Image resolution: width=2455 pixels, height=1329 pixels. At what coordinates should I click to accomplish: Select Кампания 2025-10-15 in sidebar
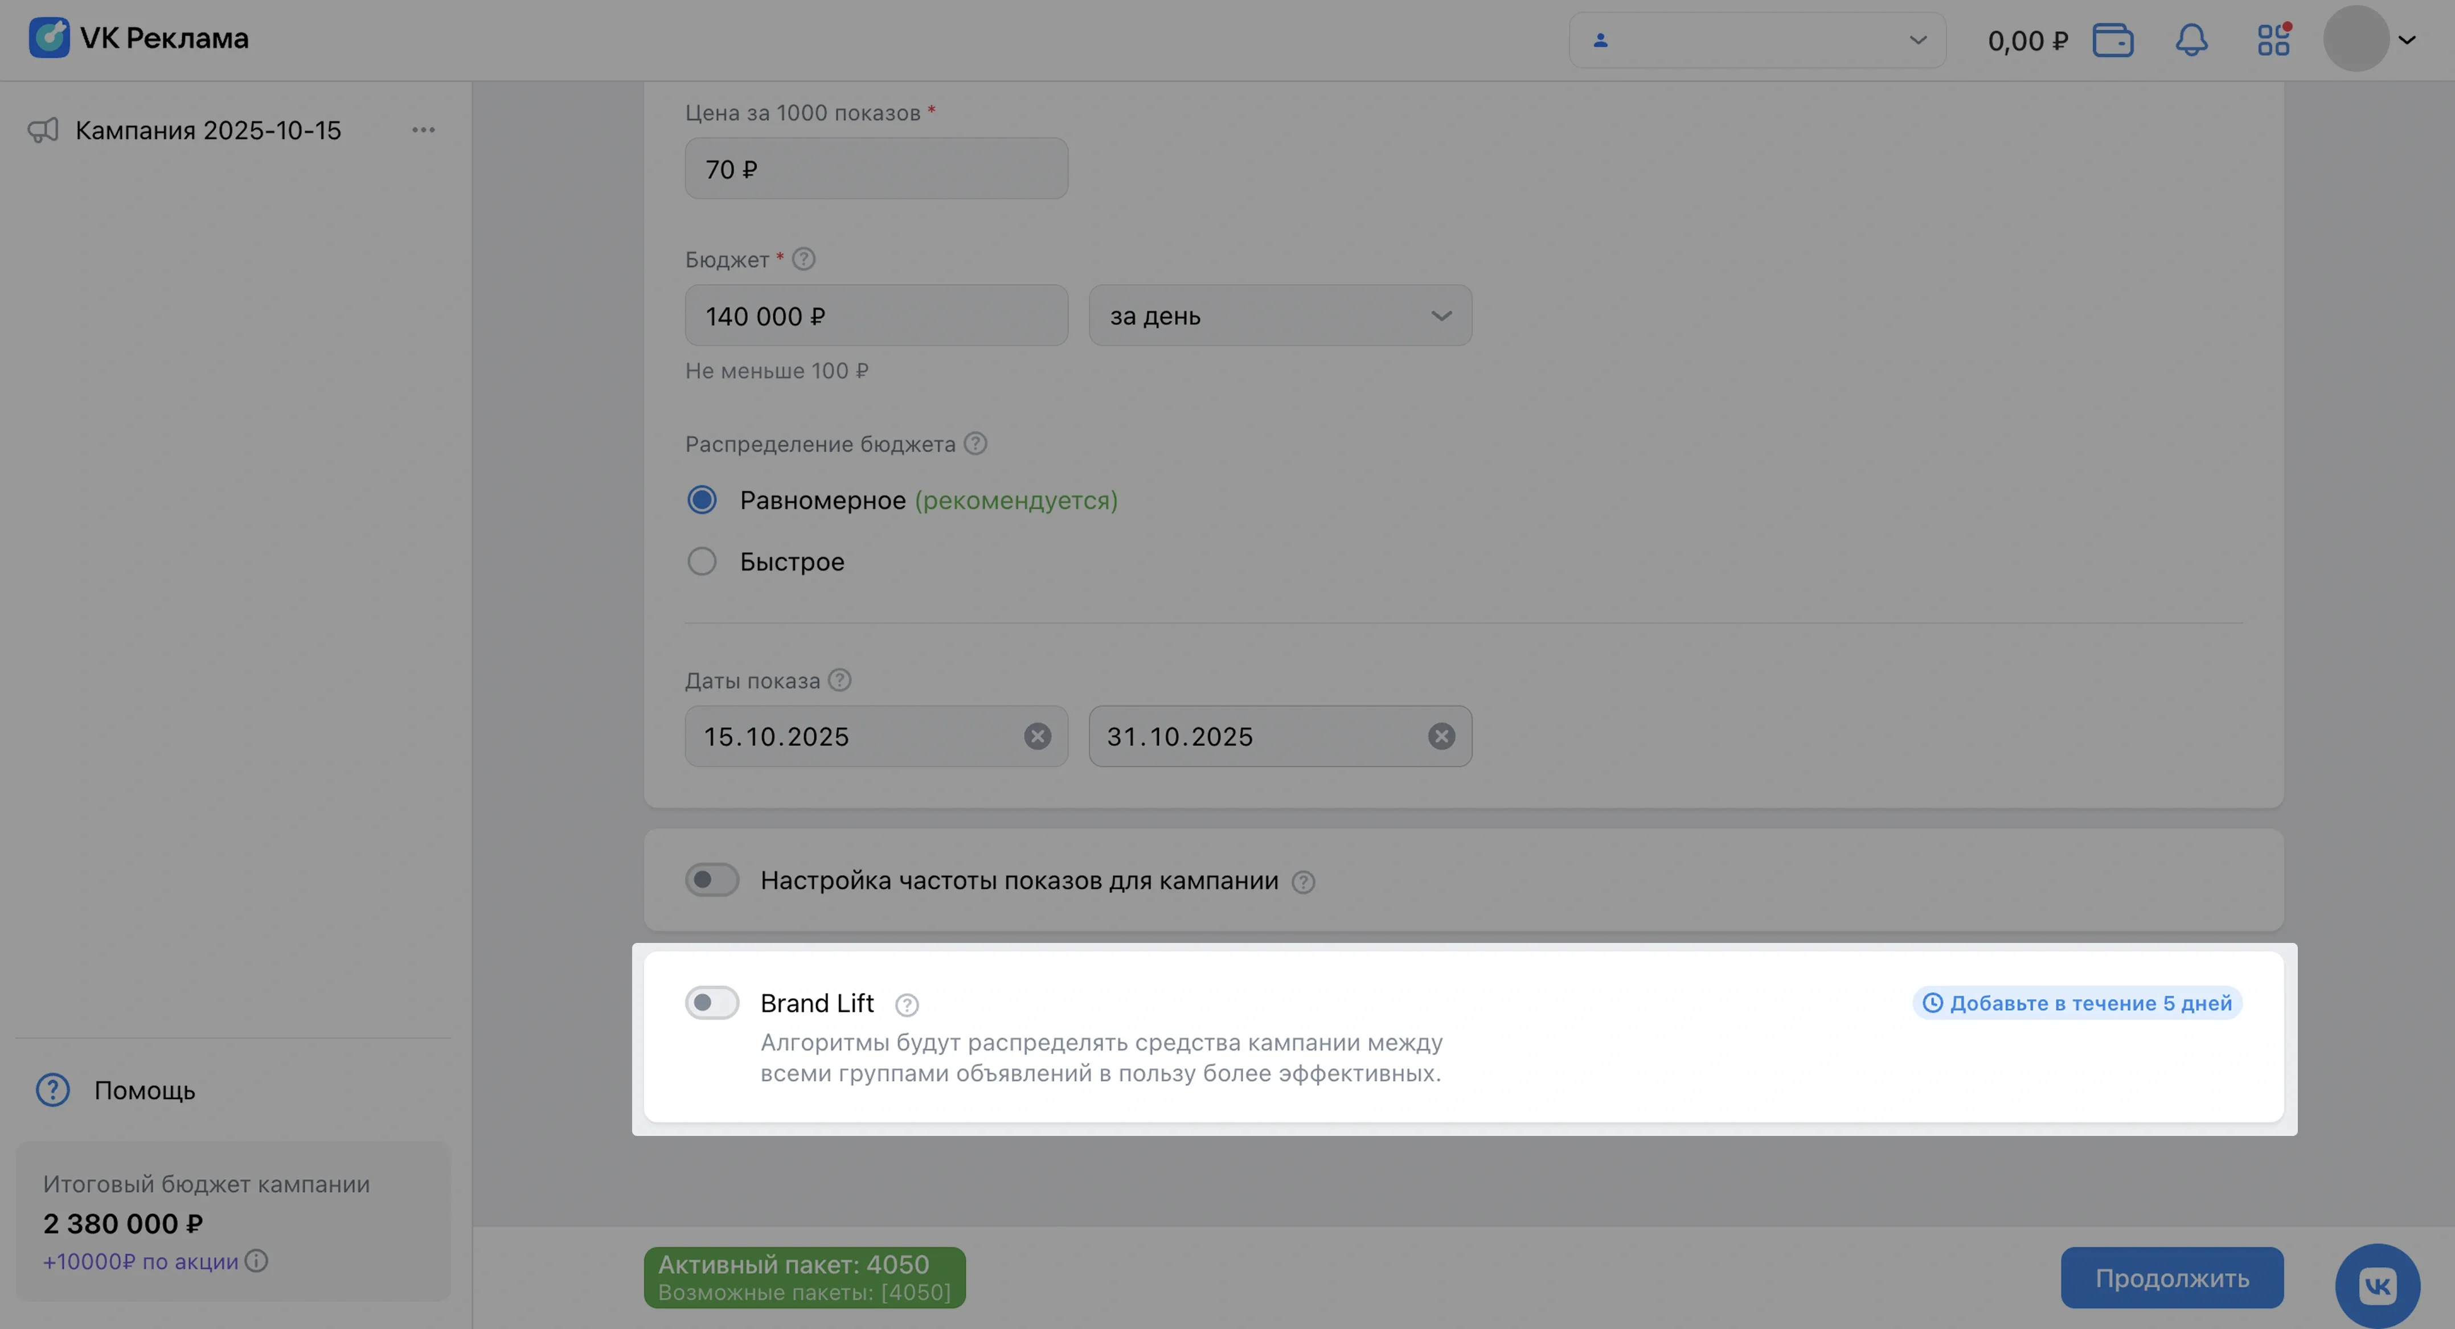click(x=208, y=130)
